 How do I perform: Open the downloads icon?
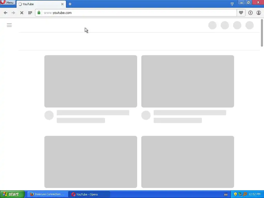click(x=250, y=13)
